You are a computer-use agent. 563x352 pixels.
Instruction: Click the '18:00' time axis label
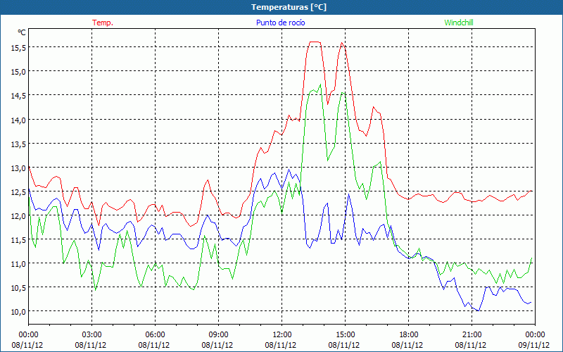[409, 335]
